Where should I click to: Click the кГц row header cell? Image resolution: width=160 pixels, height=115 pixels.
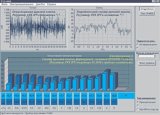pos(3,108)
